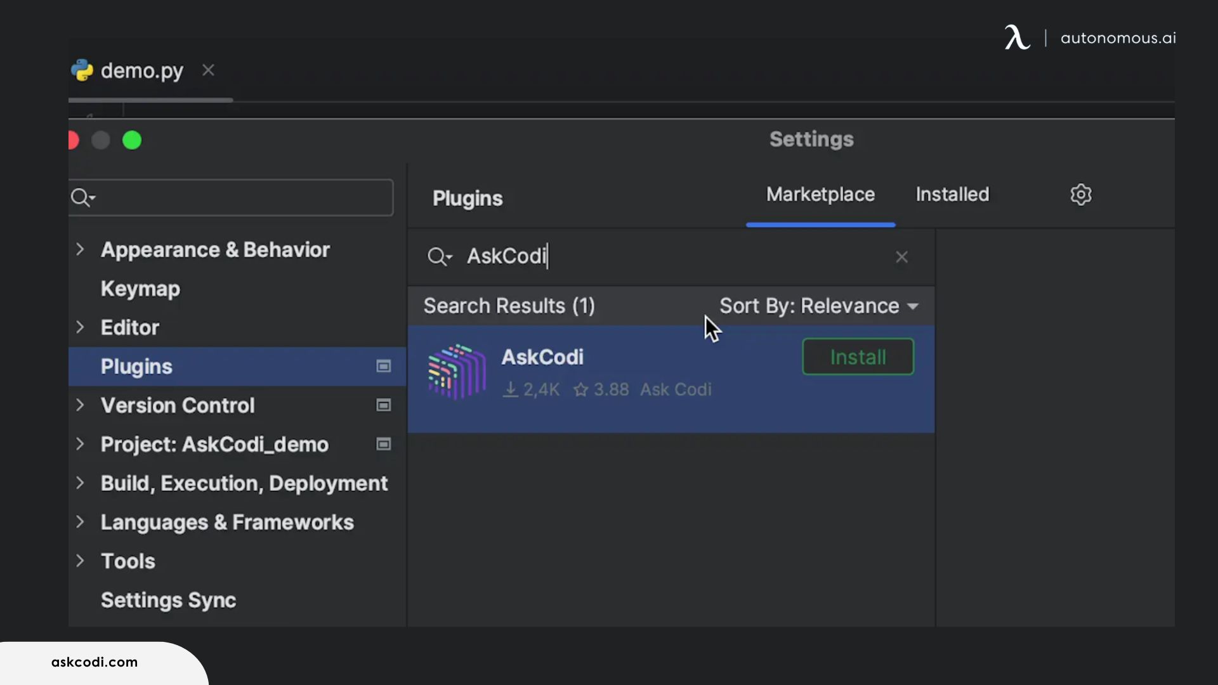Click the plugin search field containing AskCodi
Image resolution: width=1218 pixels, height=685 pixels.
tap(672, 257)
